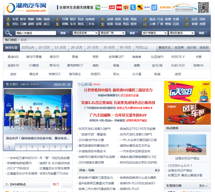
Task: Open the 2023广汽科技日 link
Action: 18,168
